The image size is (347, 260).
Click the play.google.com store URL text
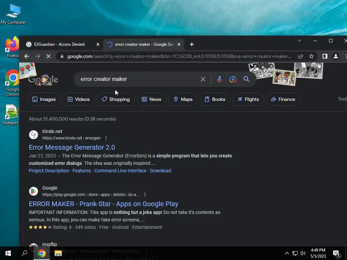tap(91, 195)
